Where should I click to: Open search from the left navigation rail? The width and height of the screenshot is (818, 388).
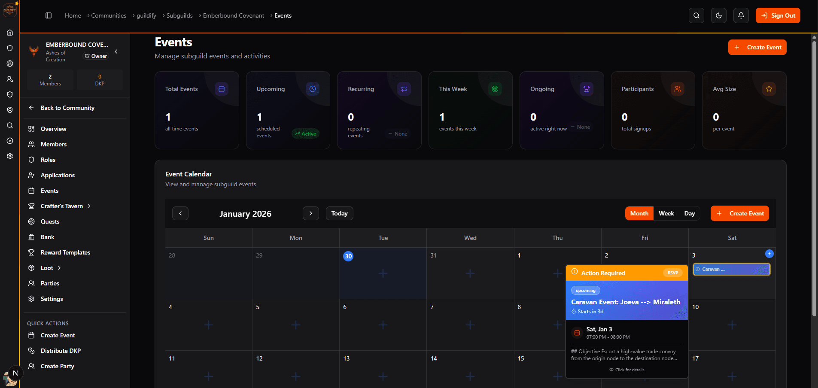click(9, 125)
